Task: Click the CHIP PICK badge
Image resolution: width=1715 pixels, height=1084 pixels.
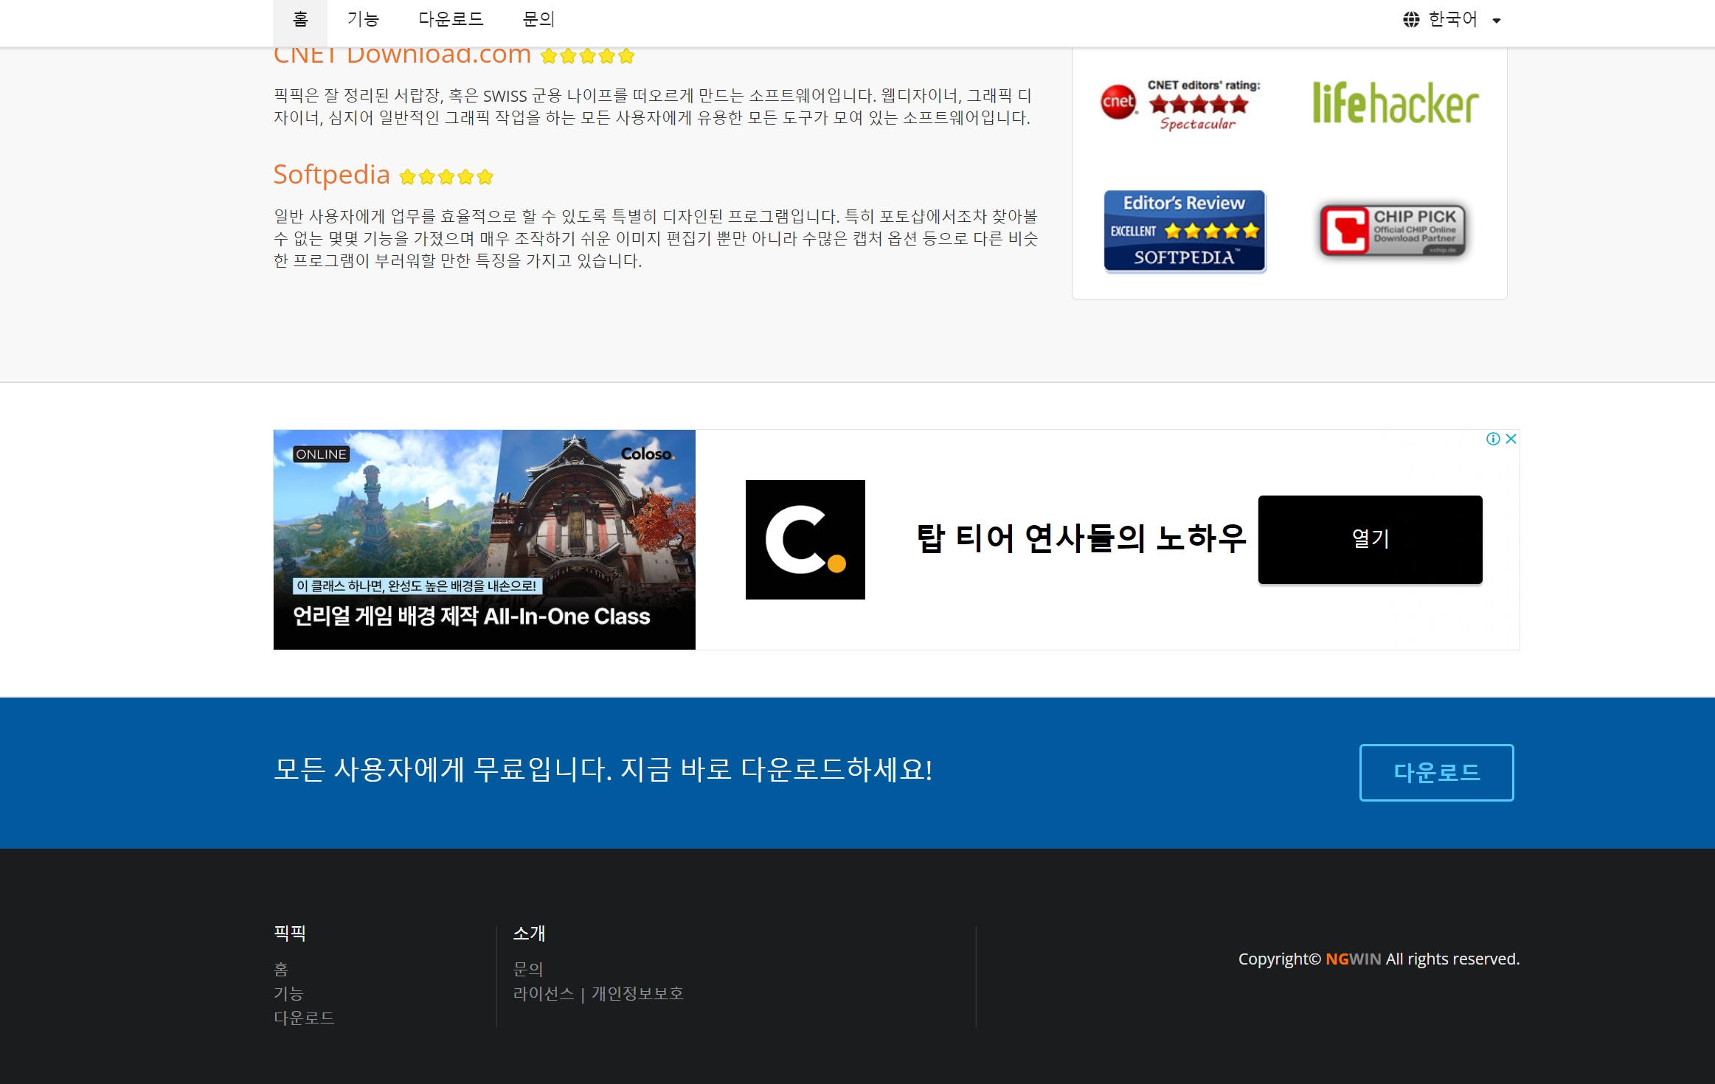Action: (x=1392, y=230)
